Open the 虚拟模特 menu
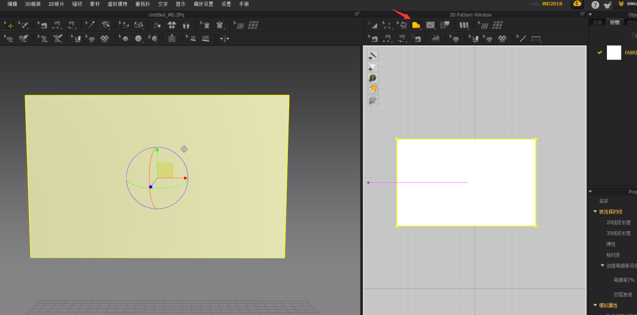The width and height of the screenshot is (637, 315). pos(117,4)
